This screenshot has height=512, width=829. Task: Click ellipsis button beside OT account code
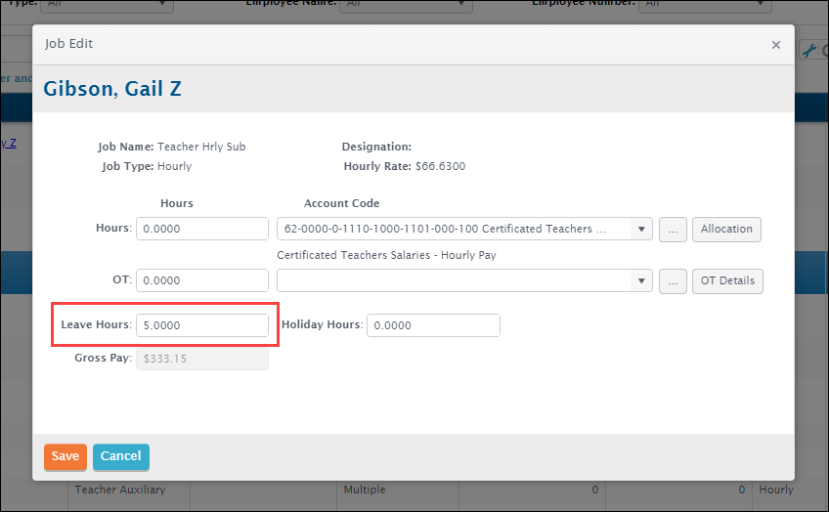tap(672, 280)
